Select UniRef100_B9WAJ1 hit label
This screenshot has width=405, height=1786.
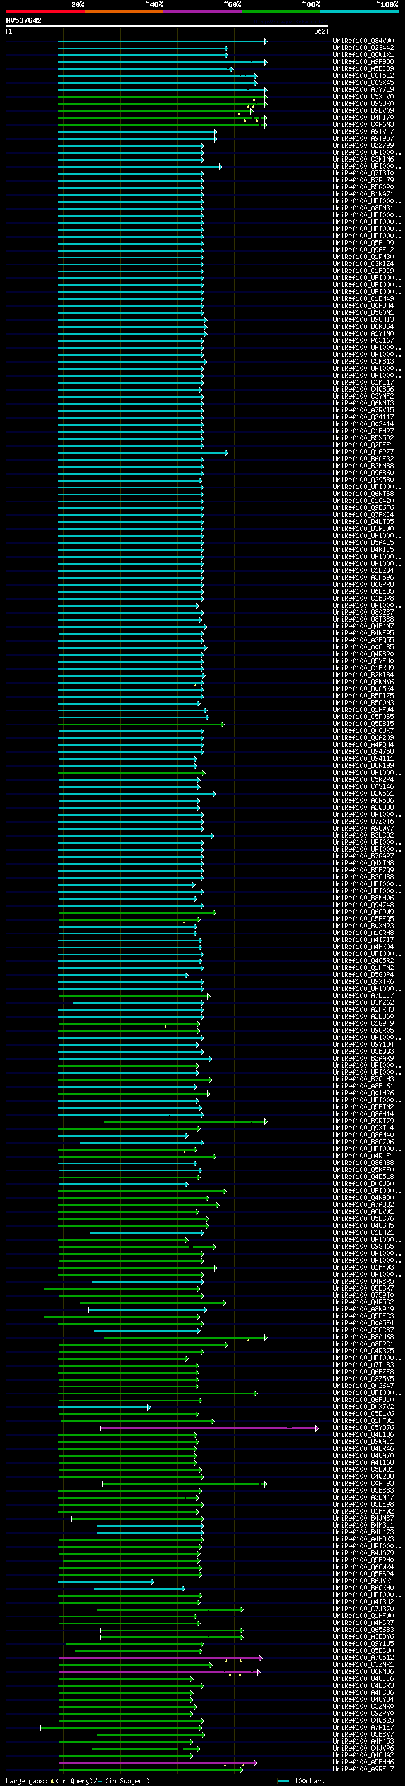click(x=363, y=1441)
